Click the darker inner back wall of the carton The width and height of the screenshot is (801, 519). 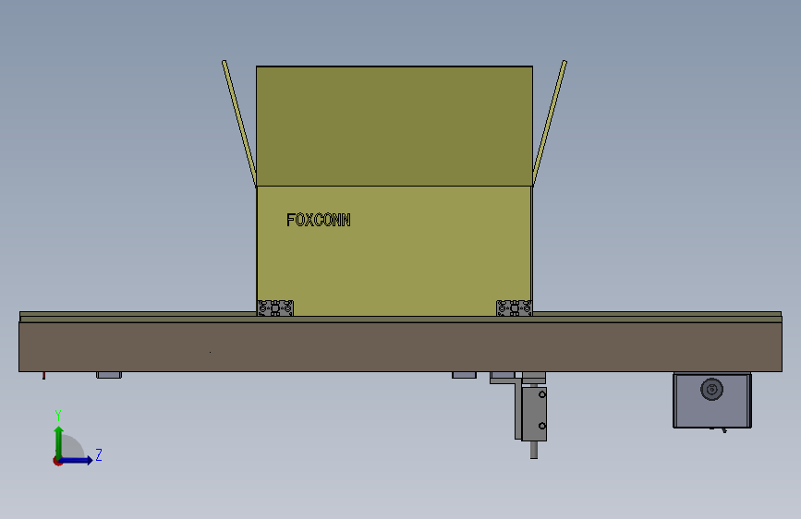(394, 127)
